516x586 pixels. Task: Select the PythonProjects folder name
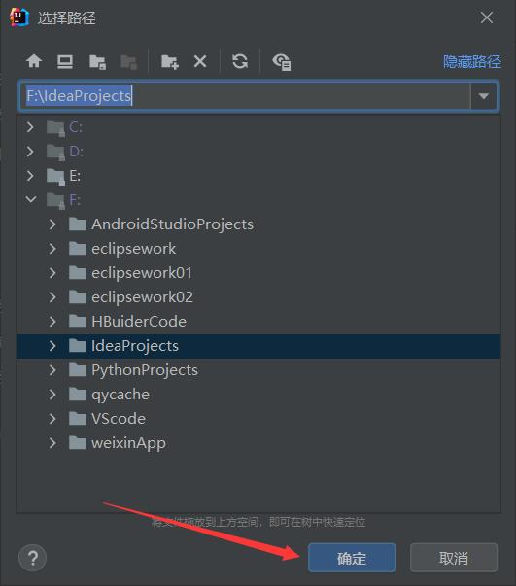(145, 370)
